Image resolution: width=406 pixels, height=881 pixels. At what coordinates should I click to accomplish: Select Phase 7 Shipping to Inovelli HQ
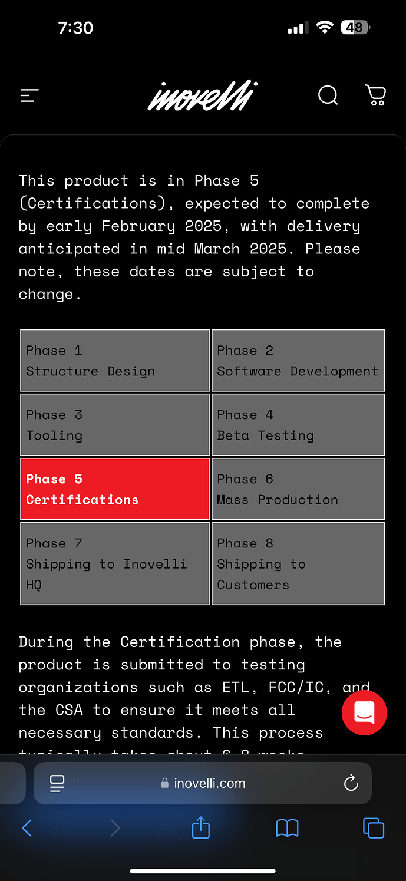tap(115, 563)
